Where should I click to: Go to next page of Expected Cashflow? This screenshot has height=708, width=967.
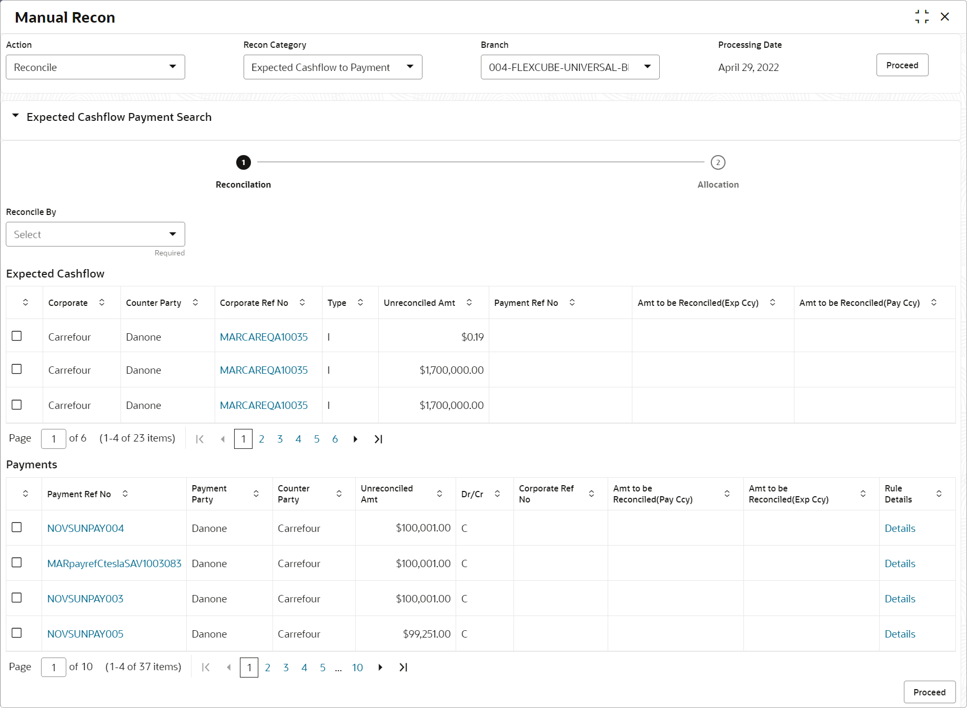click(x=356, y=439)
